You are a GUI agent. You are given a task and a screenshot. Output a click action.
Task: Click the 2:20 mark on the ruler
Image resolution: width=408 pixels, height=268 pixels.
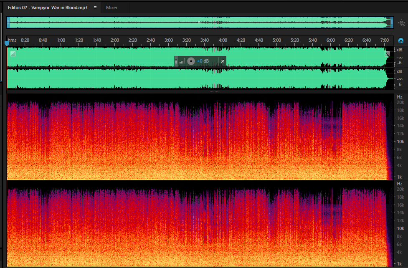[x=133, y=40]
